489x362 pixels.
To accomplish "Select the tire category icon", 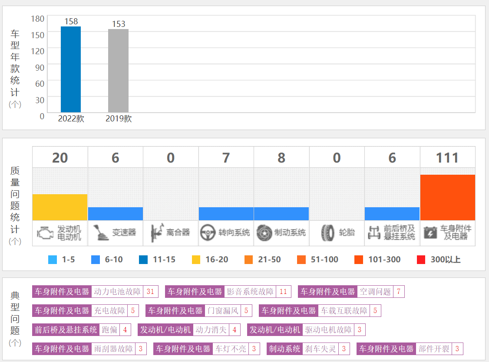I will tap(327, 233).
